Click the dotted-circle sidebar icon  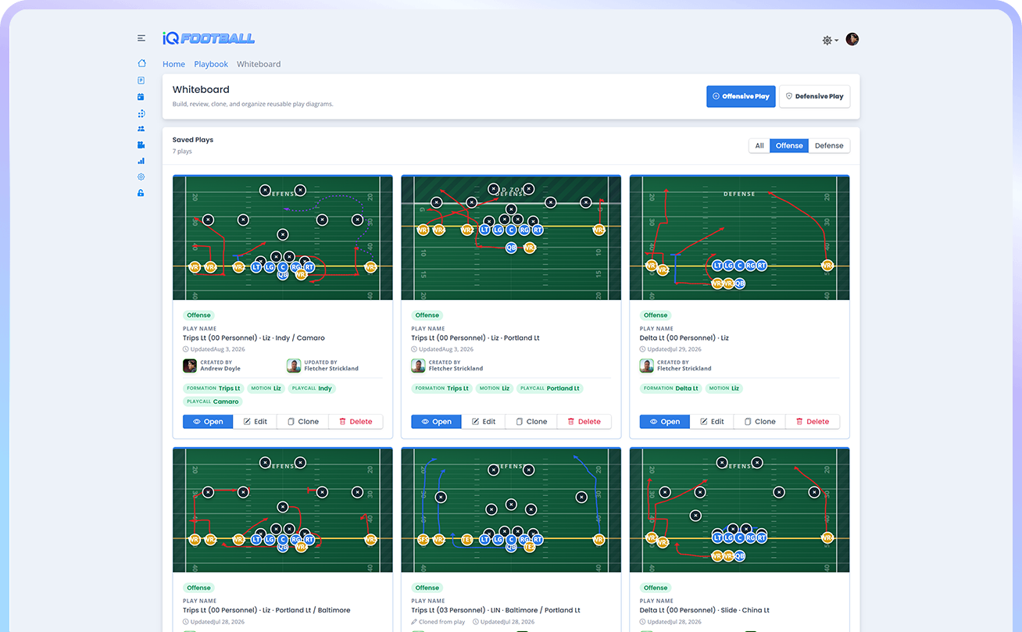pos(141,113)
